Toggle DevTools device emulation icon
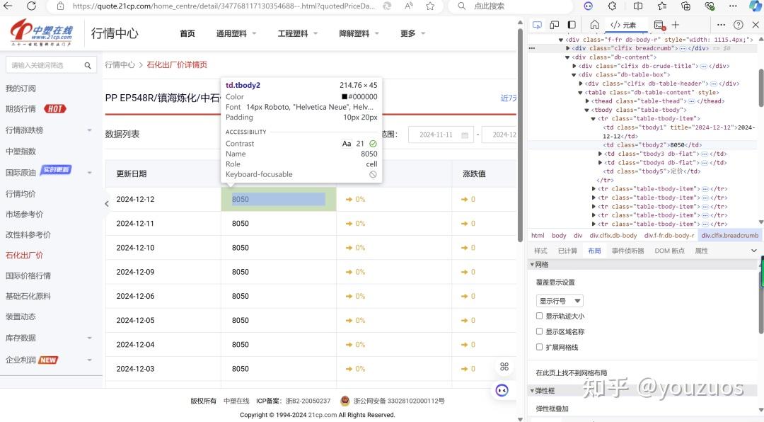This screenshot has width=764, height=422. pos(555,25)
